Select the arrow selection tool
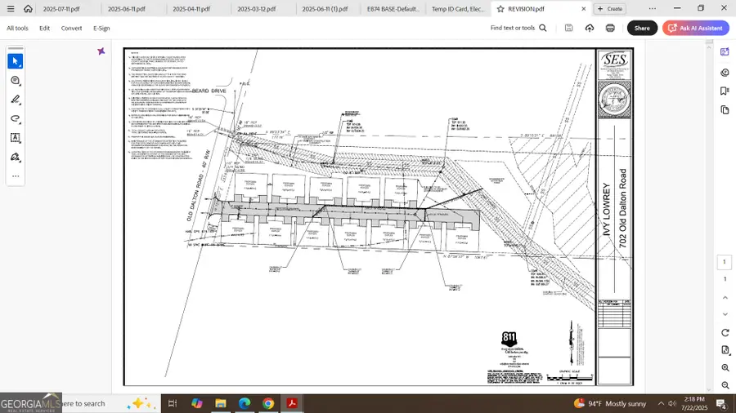 (x=15, y=61)
